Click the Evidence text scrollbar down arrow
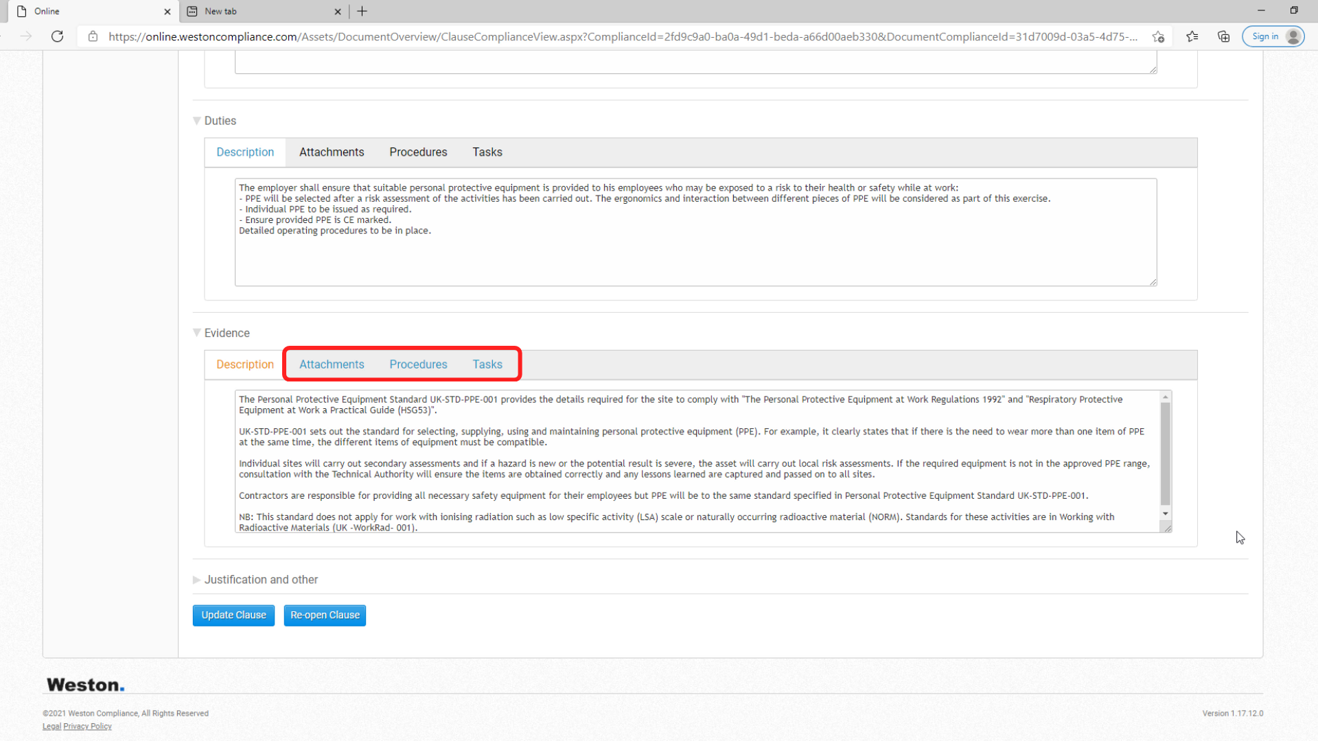 point(1165,513)
